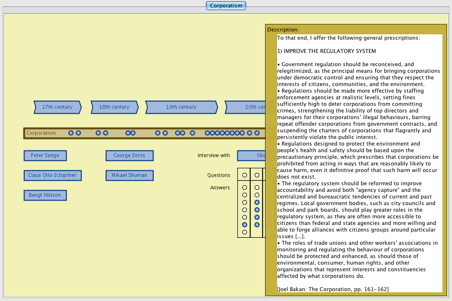The image size is (452, 301).
Task: Choose the 20th century arrow
Action: tap(246, 107)
